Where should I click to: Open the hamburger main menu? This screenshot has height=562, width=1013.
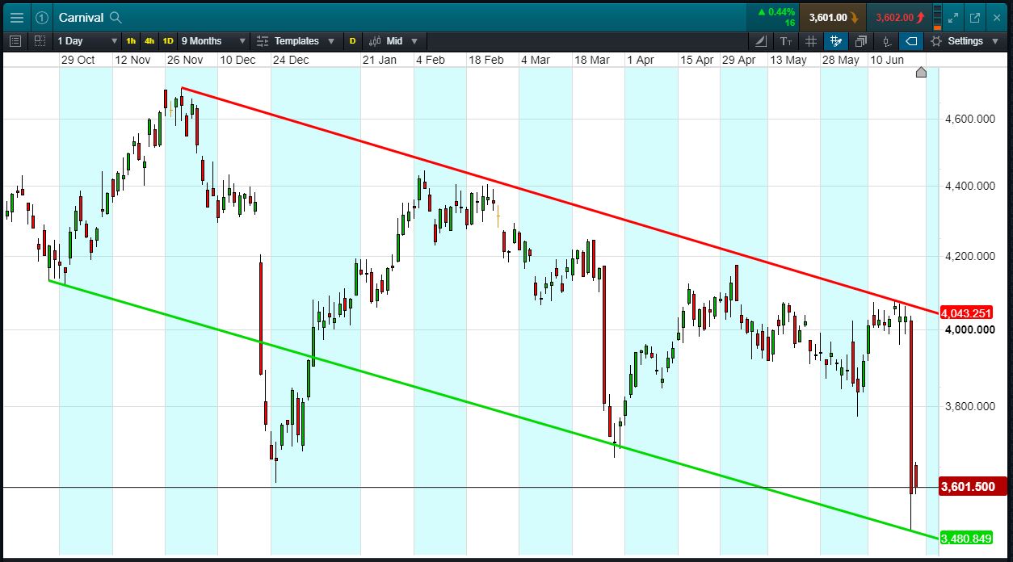click(x=17, y=17)
